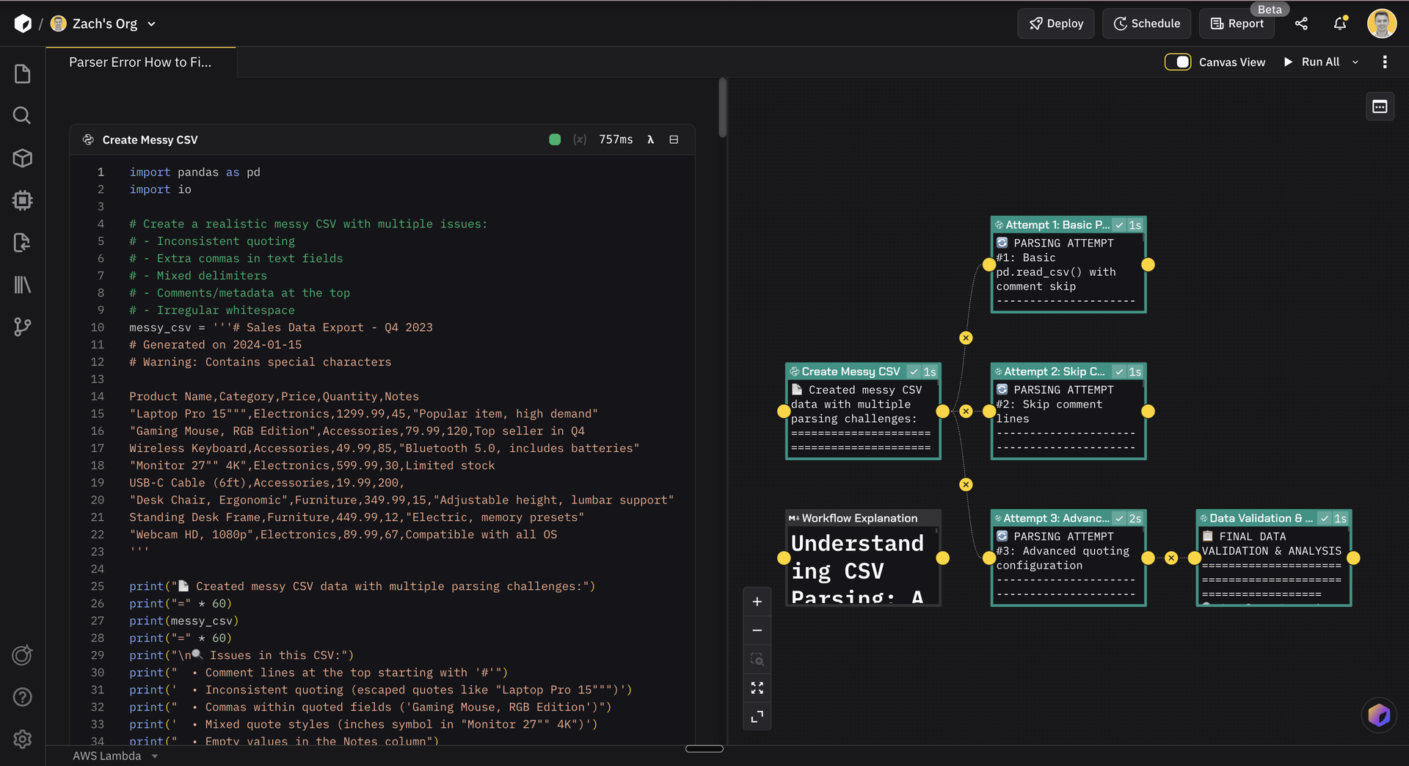Viewport: 1409px width, 766px height.
Task: Click the vertical scrollbar of the code editor
Action: (722, 106)
